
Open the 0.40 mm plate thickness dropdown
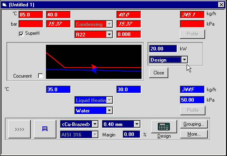tap(137, 124)
